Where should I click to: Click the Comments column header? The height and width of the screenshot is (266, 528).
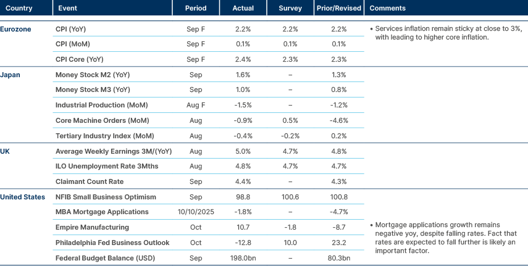(x=387, y=9)
